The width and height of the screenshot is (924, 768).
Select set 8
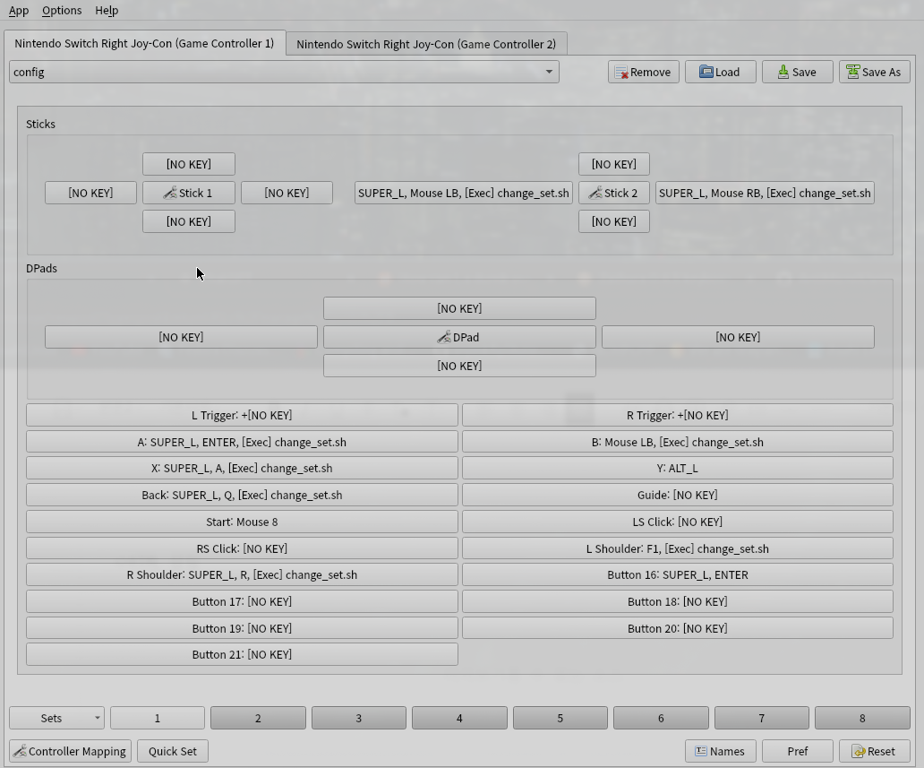coord(863,718)
